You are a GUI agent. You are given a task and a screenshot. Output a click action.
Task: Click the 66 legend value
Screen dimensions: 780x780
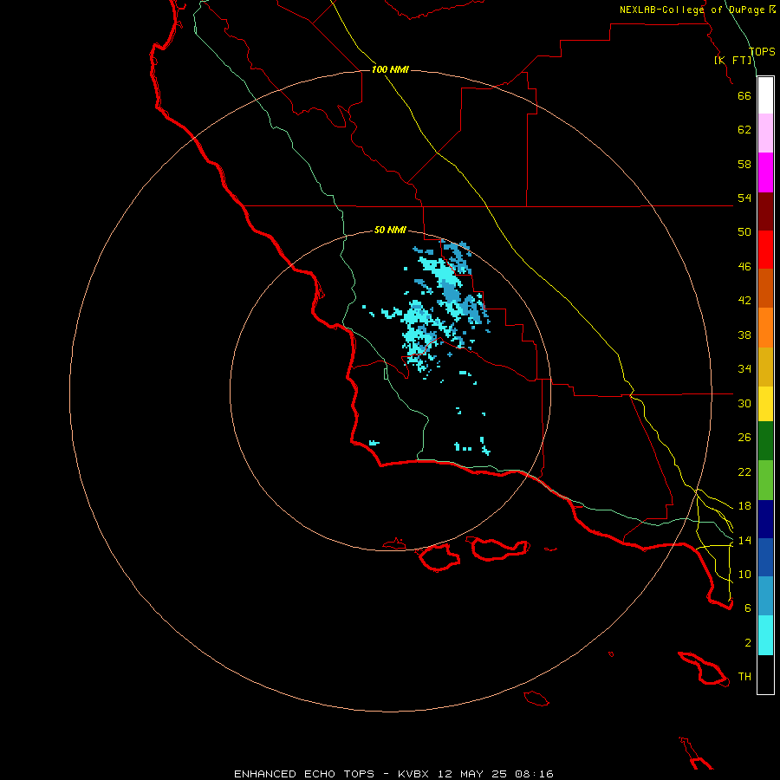[744, 95]
